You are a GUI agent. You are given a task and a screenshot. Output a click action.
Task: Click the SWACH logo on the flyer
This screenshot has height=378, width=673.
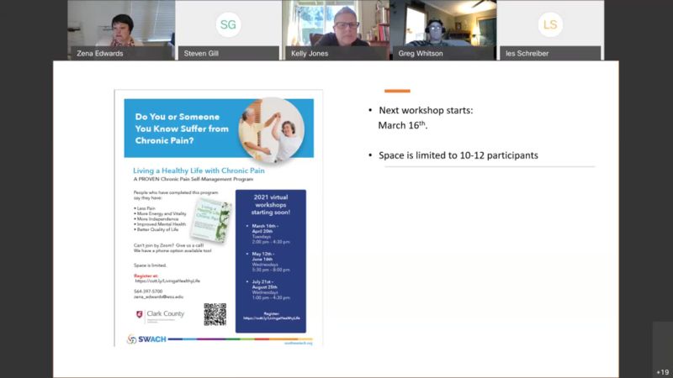[146, 339]
